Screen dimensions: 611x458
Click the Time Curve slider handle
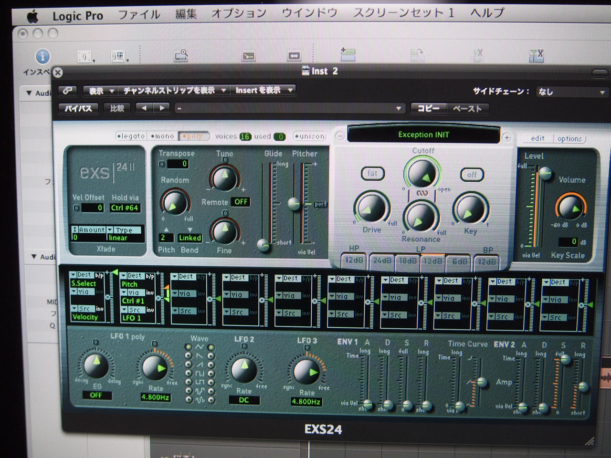coord(482,382)
